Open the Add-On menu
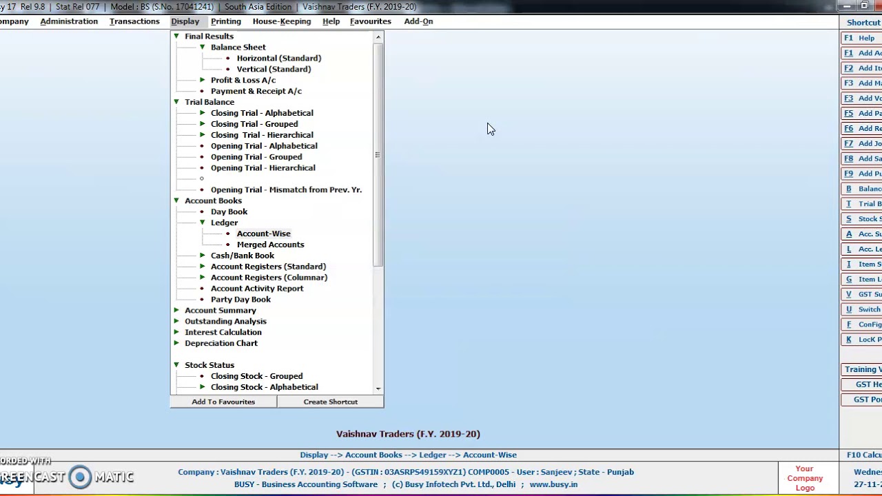 tap(418, 21)
